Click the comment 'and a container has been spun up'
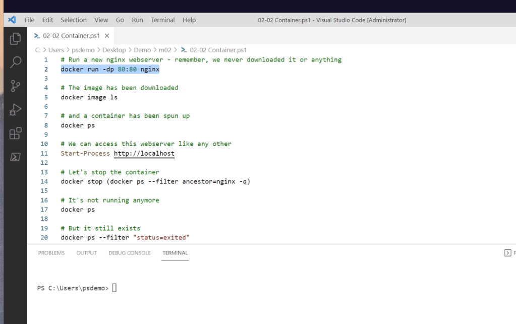 [125, 116]
